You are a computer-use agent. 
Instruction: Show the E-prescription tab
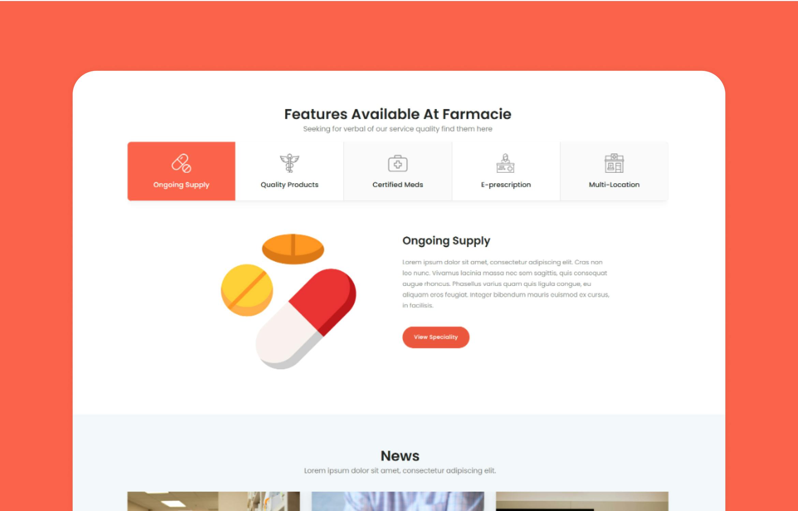tap(506, 171)
